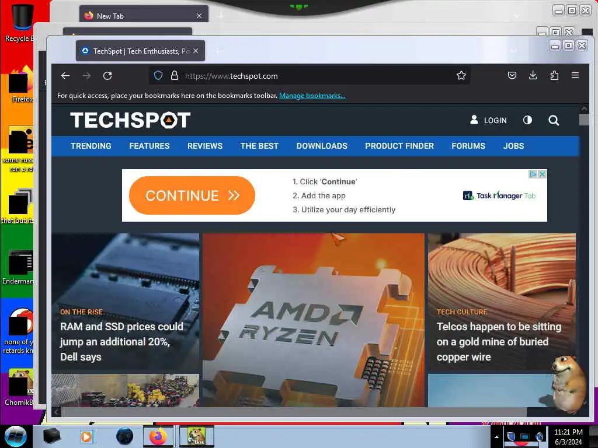598x448 pixels.
Task: Show site security padlock info
Action: (x=174, y=75)
